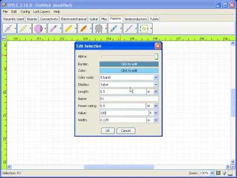Expand the Color code dropdown

156,77
